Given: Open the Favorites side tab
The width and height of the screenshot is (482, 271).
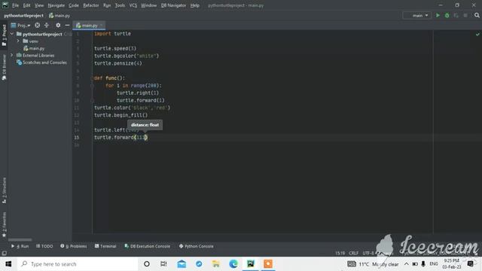Looking at the screenshot, I should [4, 224].
